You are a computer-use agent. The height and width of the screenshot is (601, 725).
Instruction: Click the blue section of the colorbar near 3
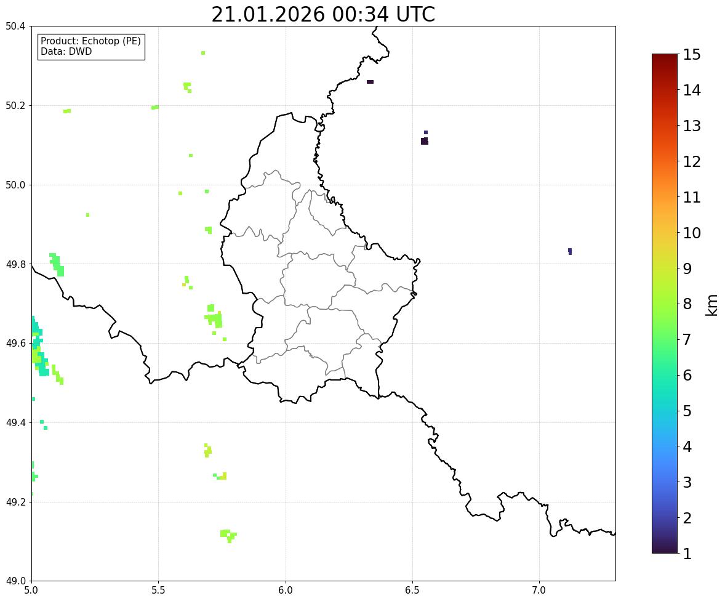pos(665,482)
